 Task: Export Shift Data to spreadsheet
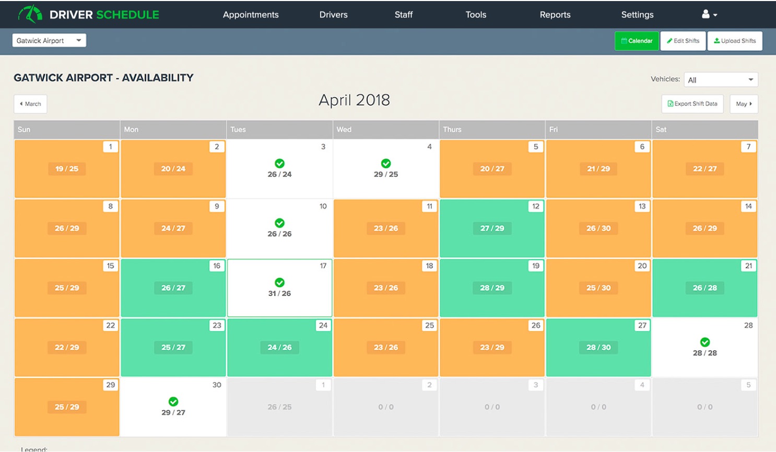click(692, 104)
